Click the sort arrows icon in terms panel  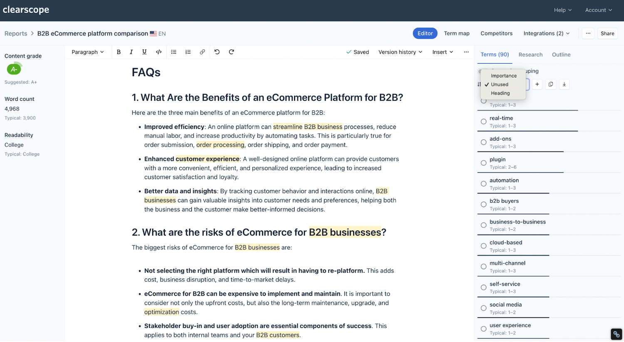479,84
